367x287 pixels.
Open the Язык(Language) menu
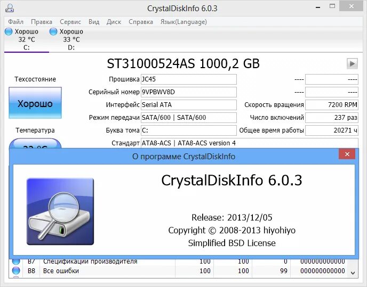183,22
